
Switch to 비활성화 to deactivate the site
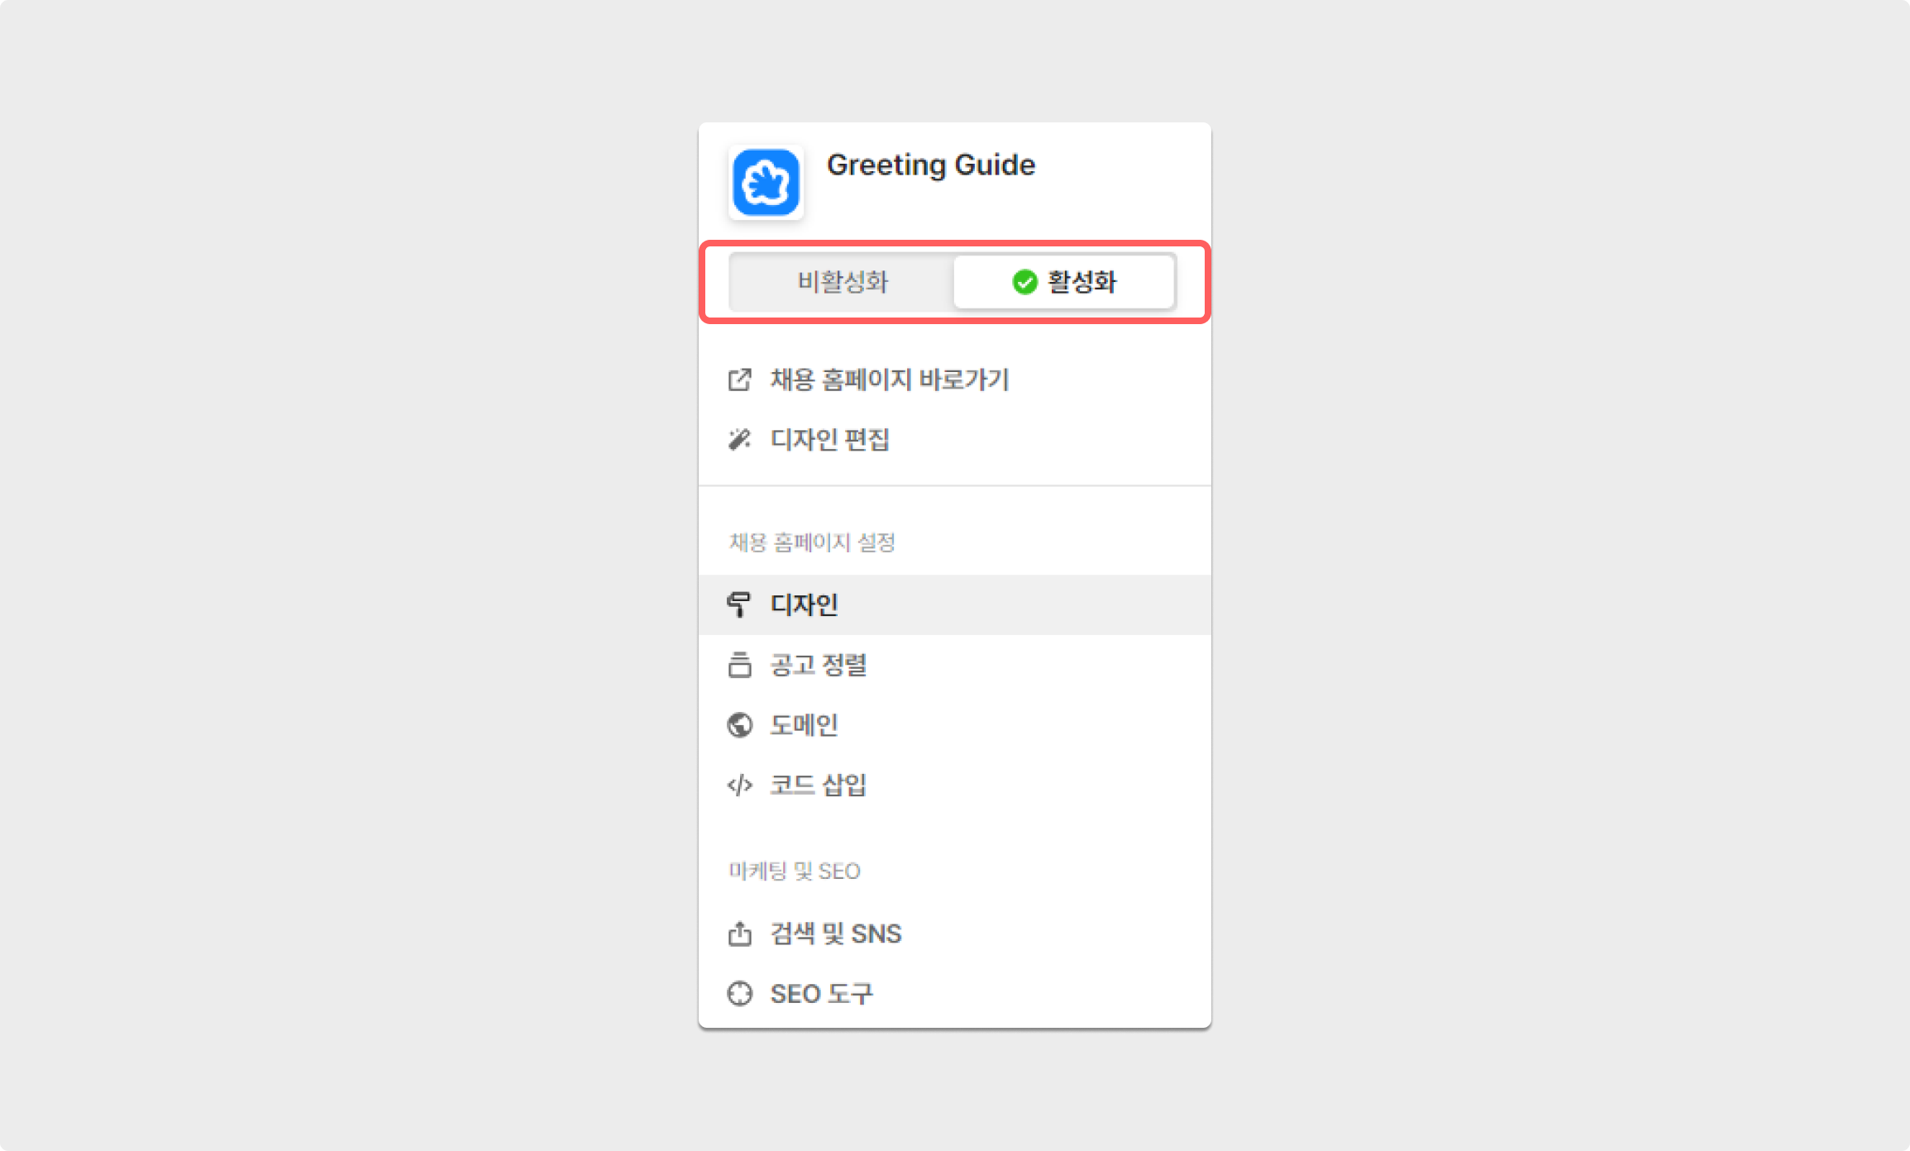tap(842, 282)
